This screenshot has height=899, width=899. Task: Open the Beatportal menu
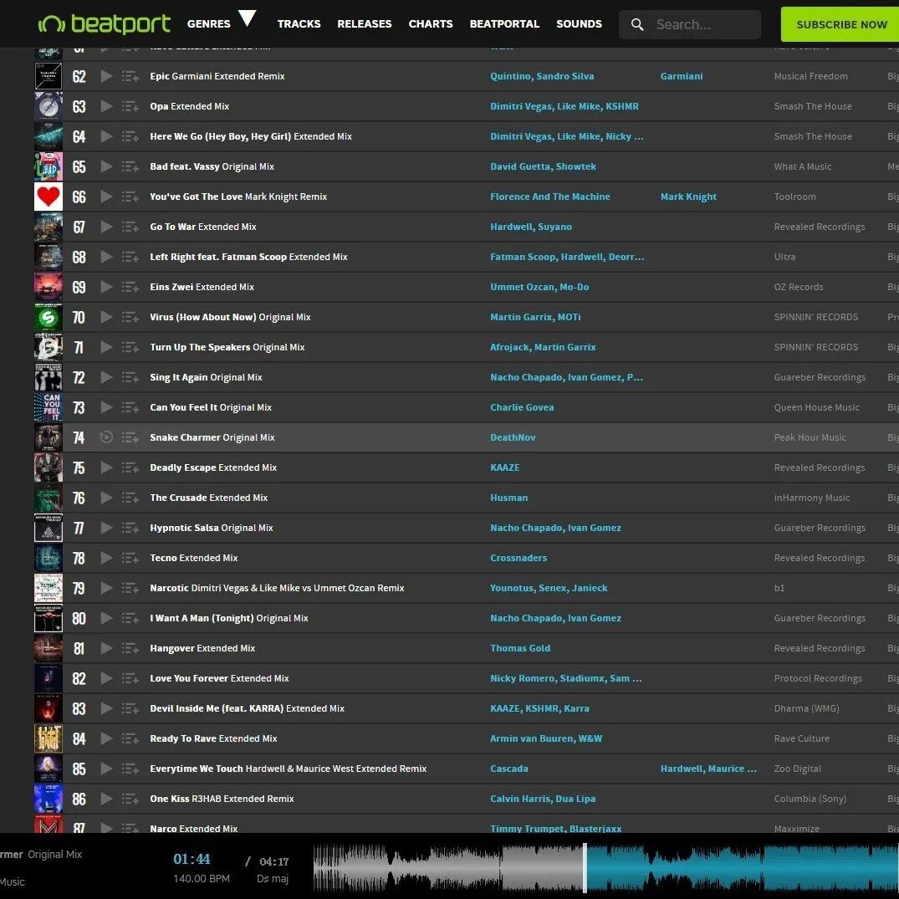tap(504, 24)
